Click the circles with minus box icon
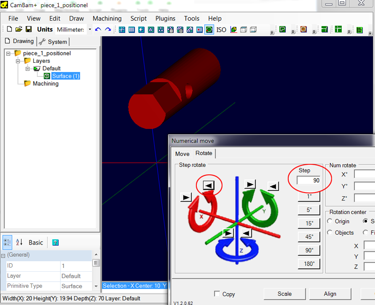Viewport: 375px width, 305px height. [x=170, y=30]
